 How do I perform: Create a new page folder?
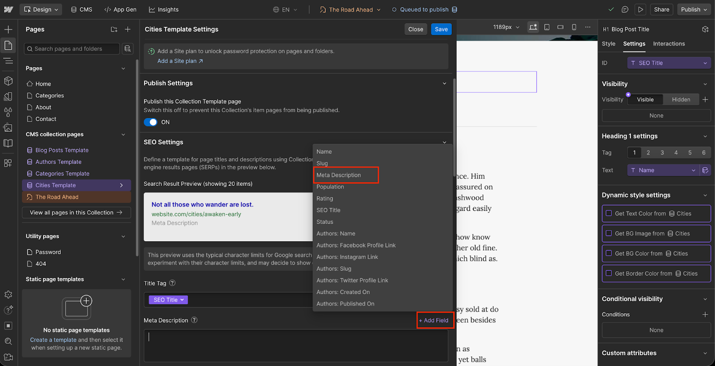click(x=114, y=29)
